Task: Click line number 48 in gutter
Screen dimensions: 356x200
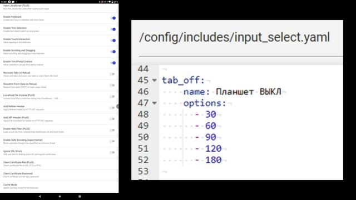Action: pyautogui.click(x=144, y=114)
